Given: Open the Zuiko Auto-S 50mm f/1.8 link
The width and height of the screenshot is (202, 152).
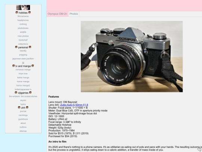Looking at the screenshot, I should tap(74, 105).
